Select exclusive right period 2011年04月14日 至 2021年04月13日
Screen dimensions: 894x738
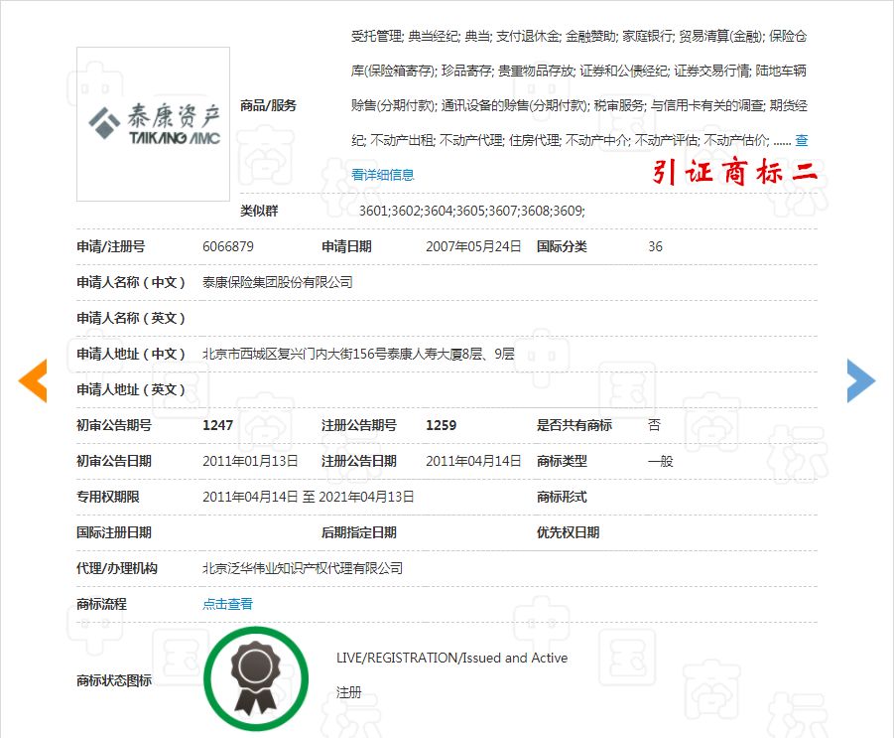point(309,498)
